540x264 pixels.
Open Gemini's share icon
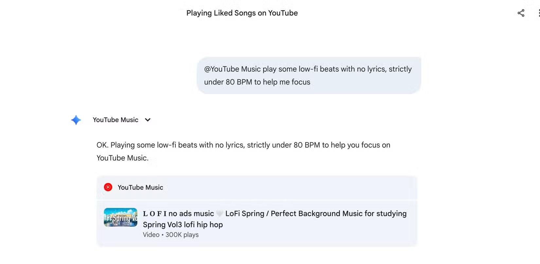[521, 13]
